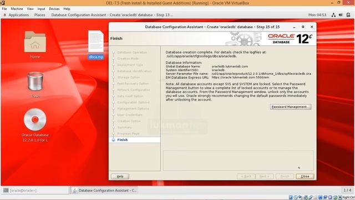Click the Progress Page step

[x=128, y=134]
